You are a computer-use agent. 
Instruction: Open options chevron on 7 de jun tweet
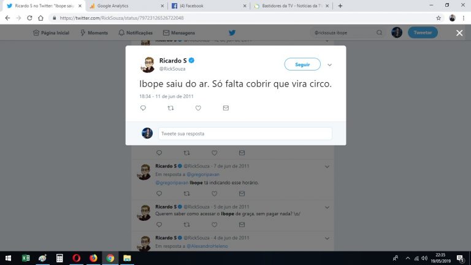(327, 166)
